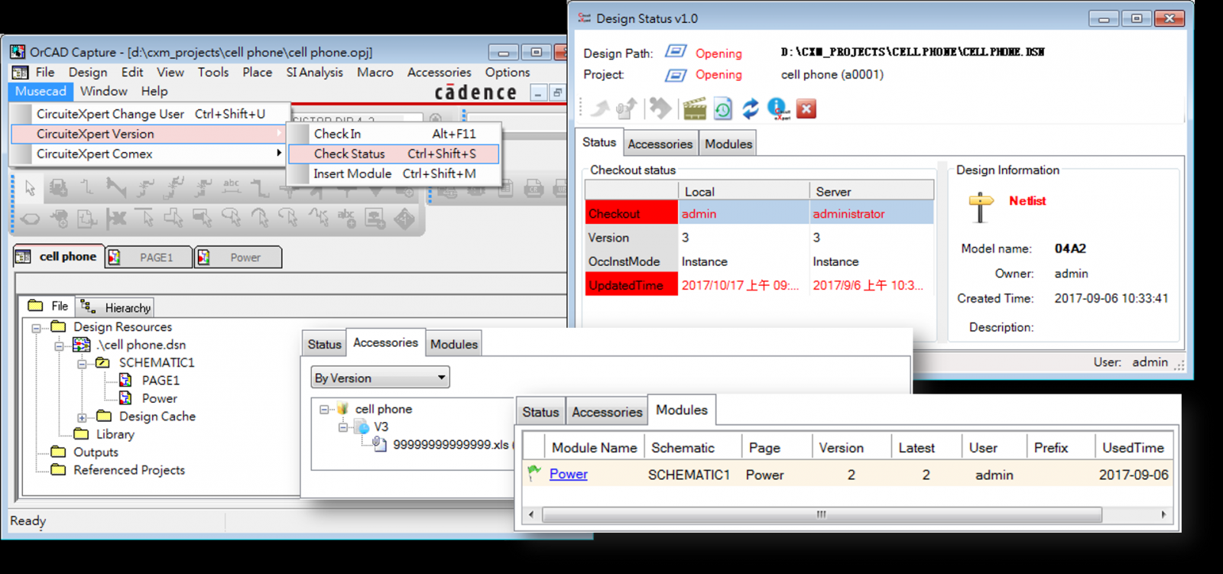The height and width of the screenshot is (574, 1223).
Task: Click the Check In arrow icon in Design Status
Action: [x=600, y=109]
